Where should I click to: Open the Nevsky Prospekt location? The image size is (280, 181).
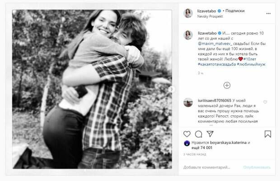[210, 16]
